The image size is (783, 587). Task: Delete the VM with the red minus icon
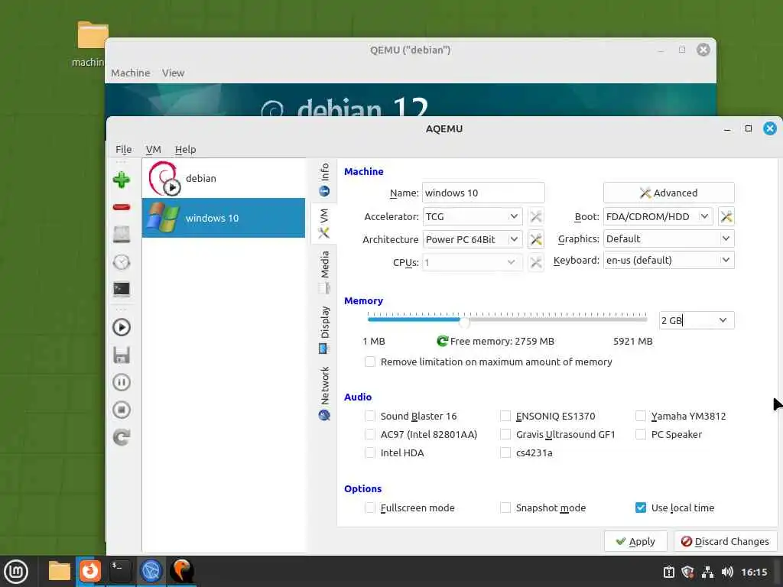[122, 207]
